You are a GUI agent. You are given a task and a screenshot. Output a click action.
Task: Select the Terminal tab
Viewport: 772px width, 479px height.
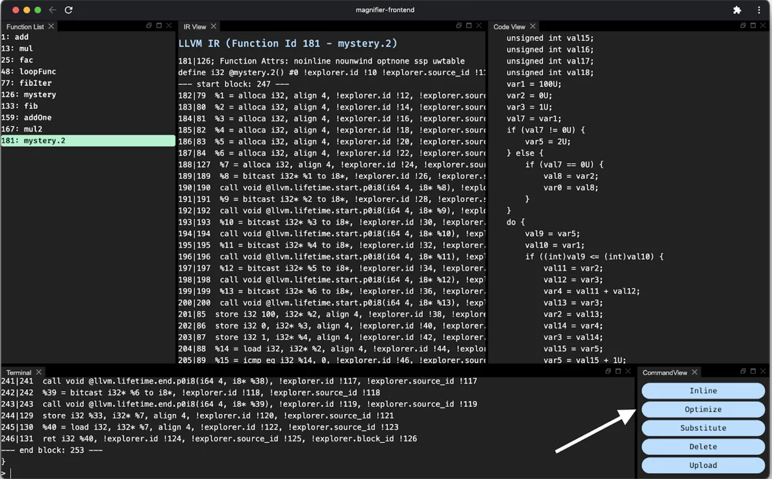coord(19,372)
